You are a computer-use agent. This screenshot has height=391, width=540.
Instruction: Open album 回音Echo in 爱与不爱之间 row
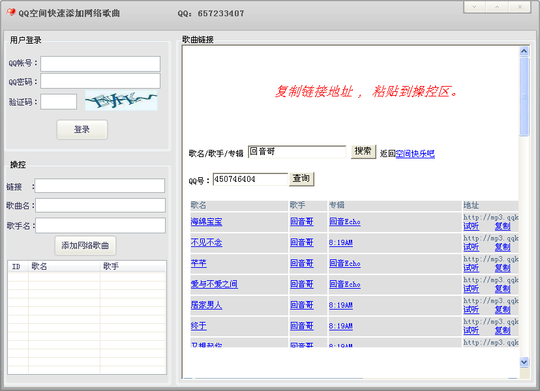tap(345, 284)
